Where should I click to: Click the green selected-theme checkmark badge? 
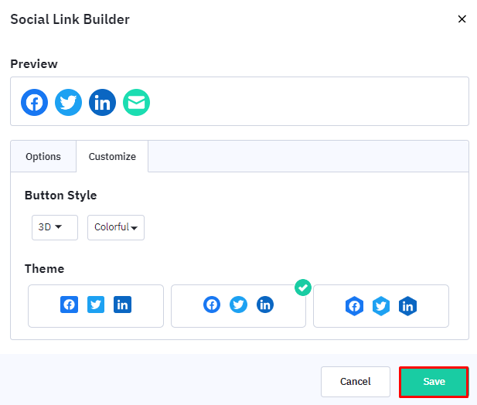(303, 288)
